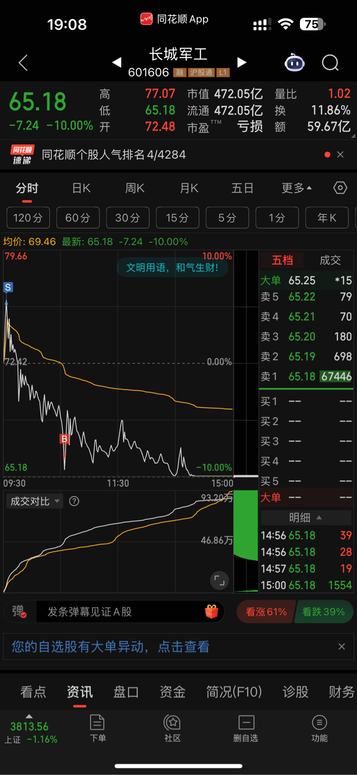Open 社区 community icon
Screen dimensions: 357x775
[x=172, y=728]
